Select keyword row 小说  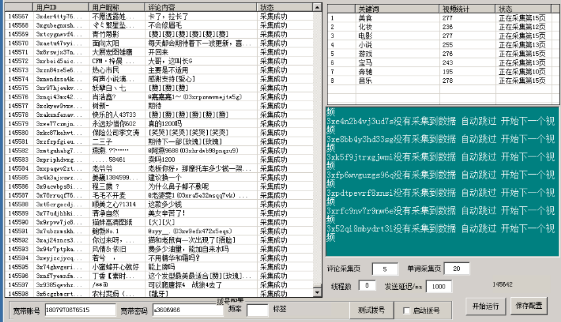440,45
